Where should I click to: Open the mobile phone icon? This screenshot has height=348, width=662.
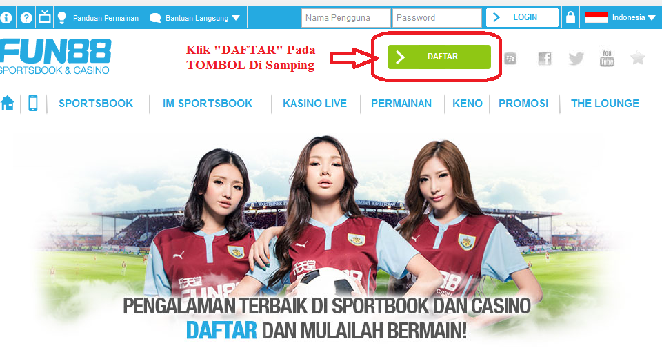[x=33, y=103]
